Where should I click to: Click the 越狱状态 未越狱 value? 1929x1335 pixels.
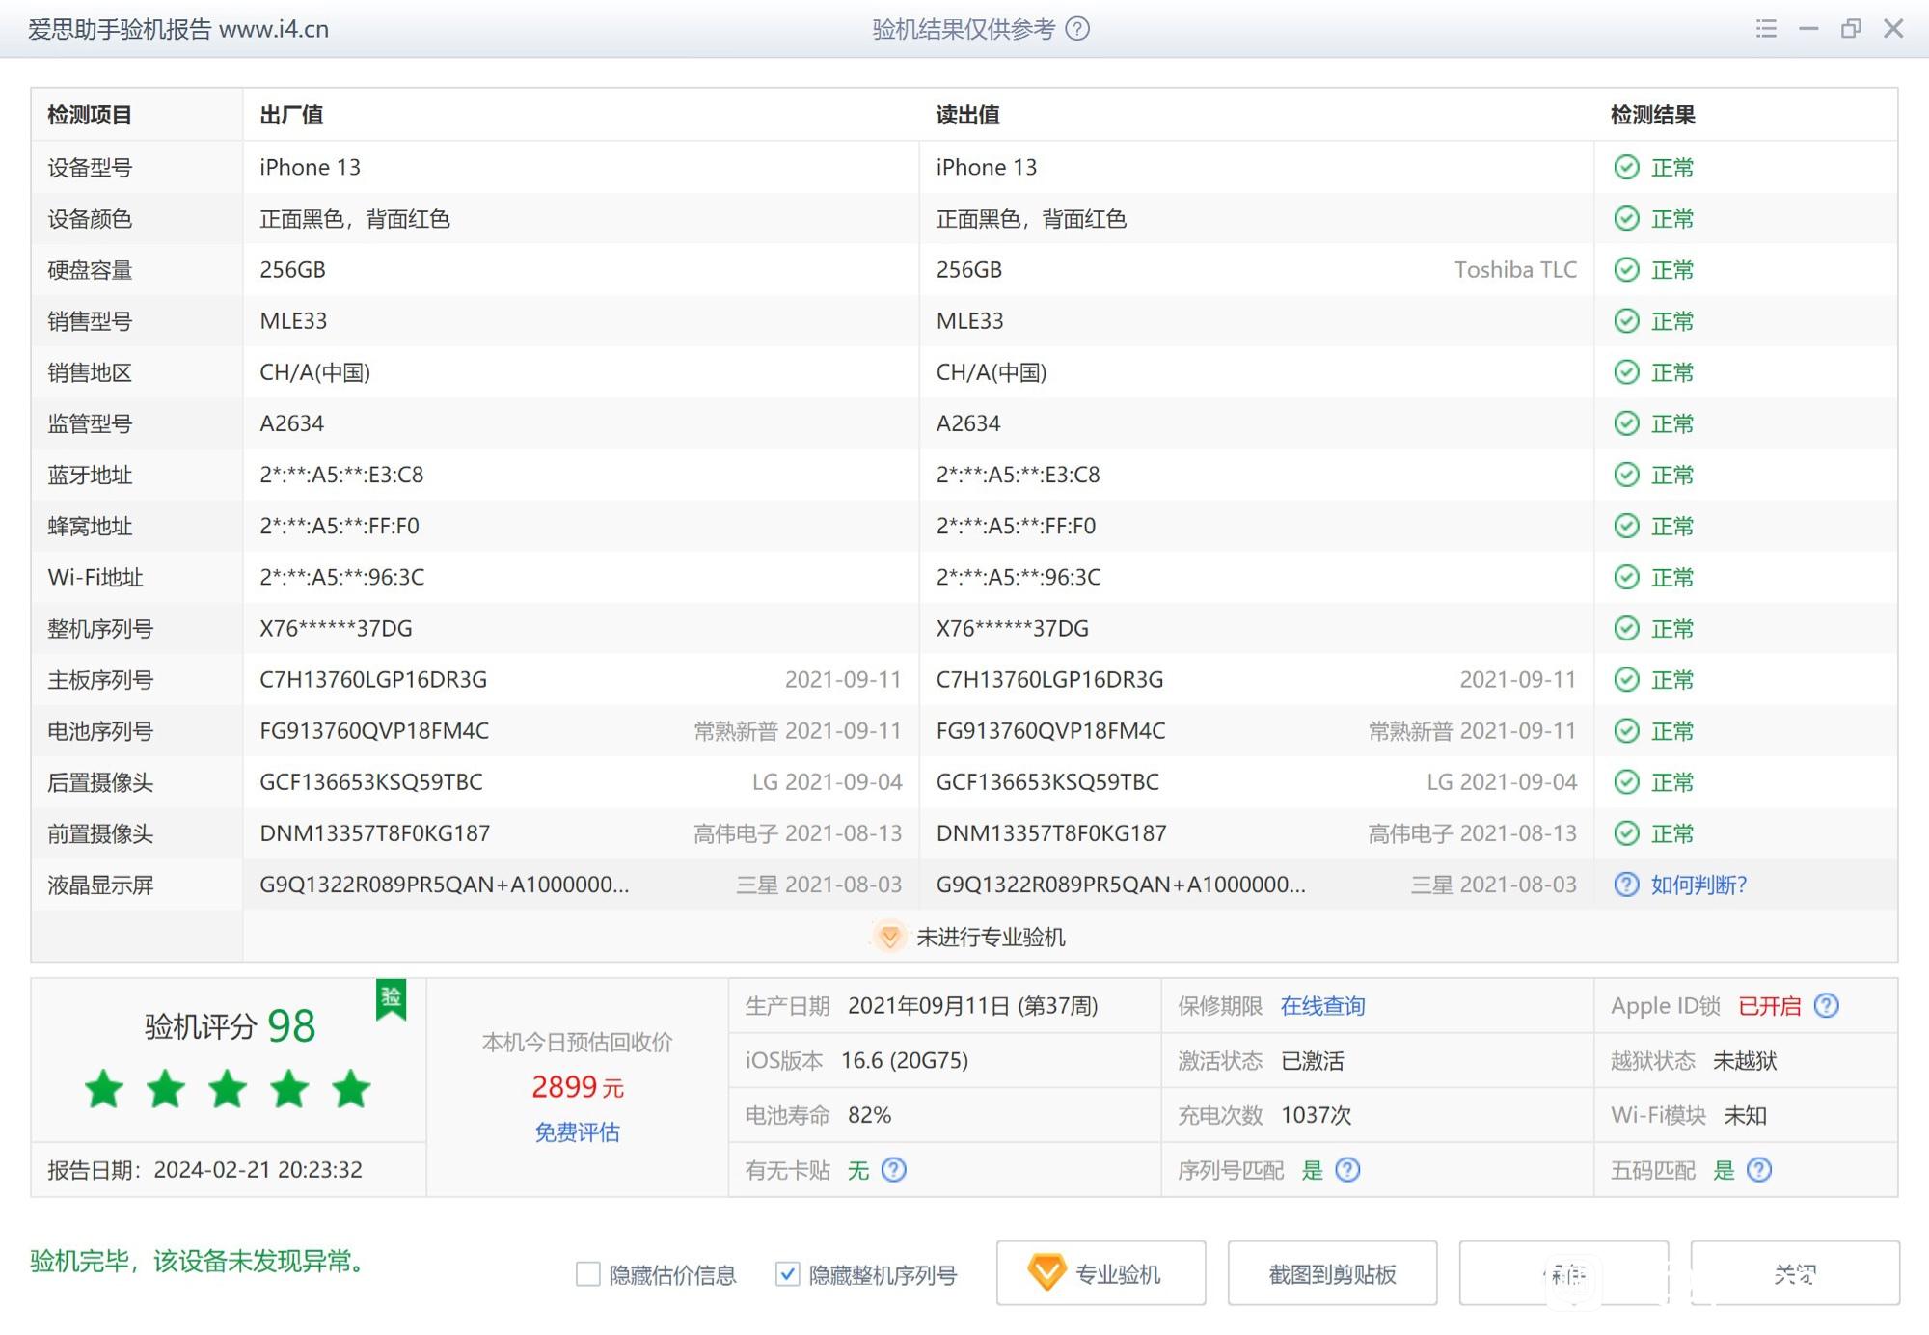click(x=1745, y=1061)
